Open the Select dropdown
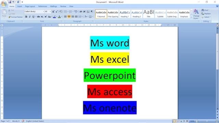 tap(206, 17)
